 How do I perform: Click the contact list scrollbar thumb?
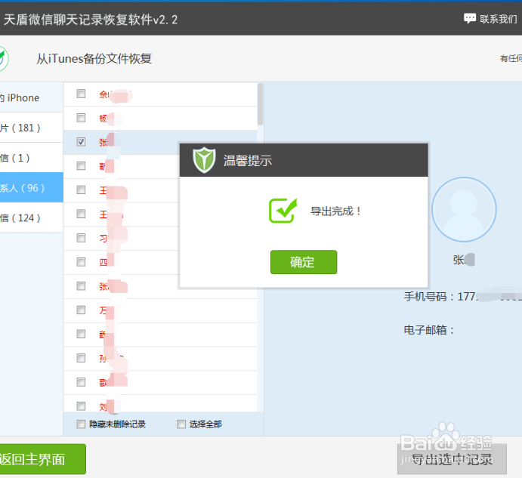pyautogui.click(x=260, y=104)
